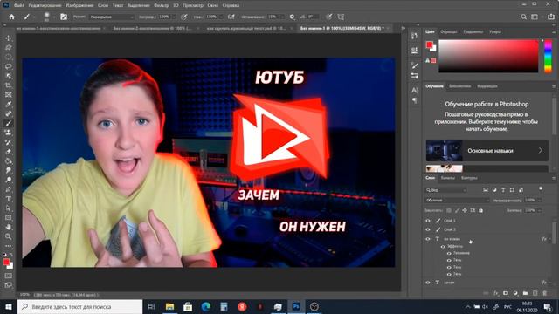559x314 pixels.
Task: Select the Move tool
Action: click(8, 38)
